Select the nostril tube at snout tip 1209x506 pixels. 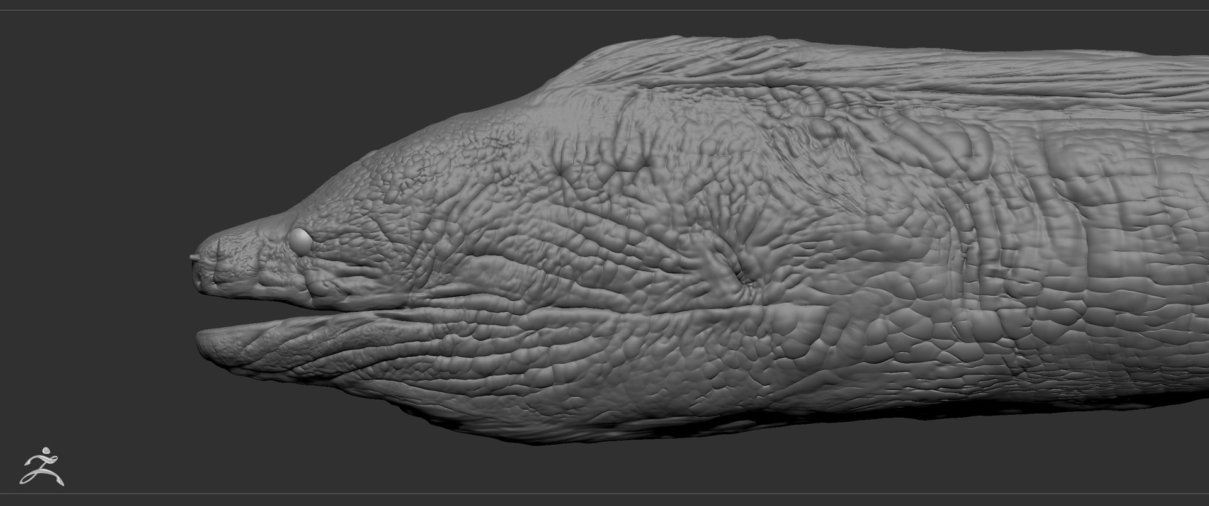point(194,257)
